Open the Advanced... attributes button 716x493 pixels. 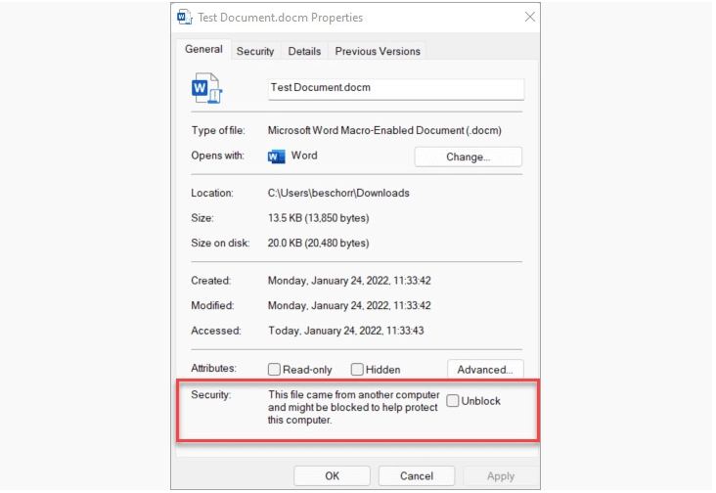[485, 370]
